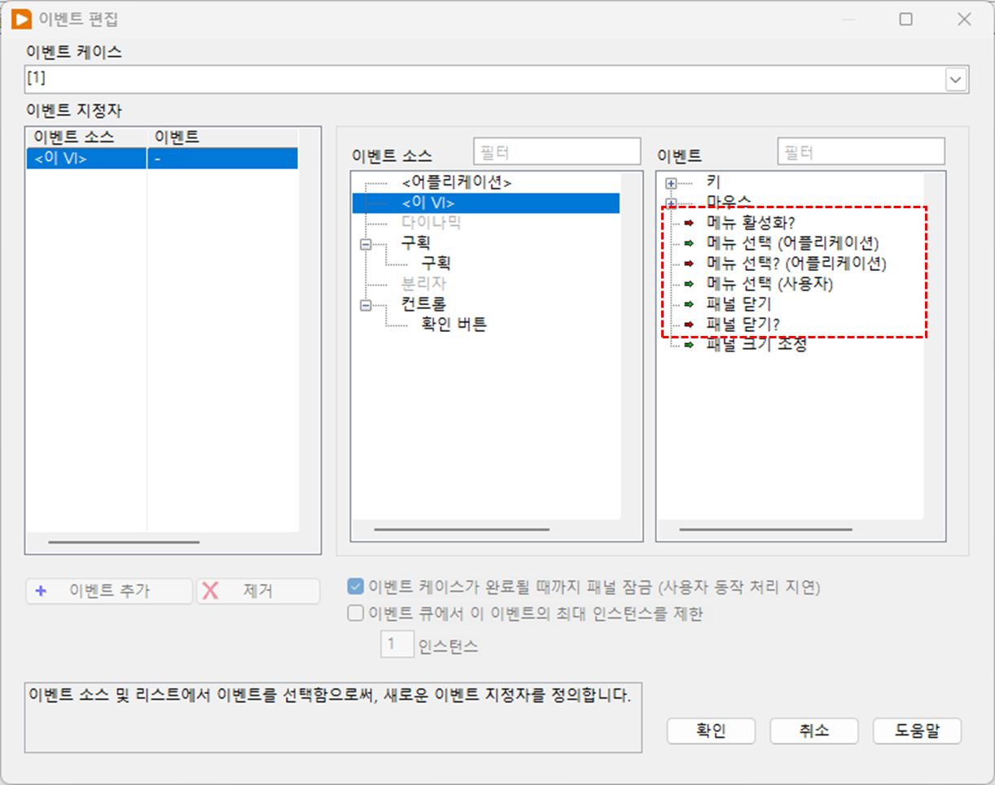
Task: Select 패널 닫기 event
Action: click(739, 304)
